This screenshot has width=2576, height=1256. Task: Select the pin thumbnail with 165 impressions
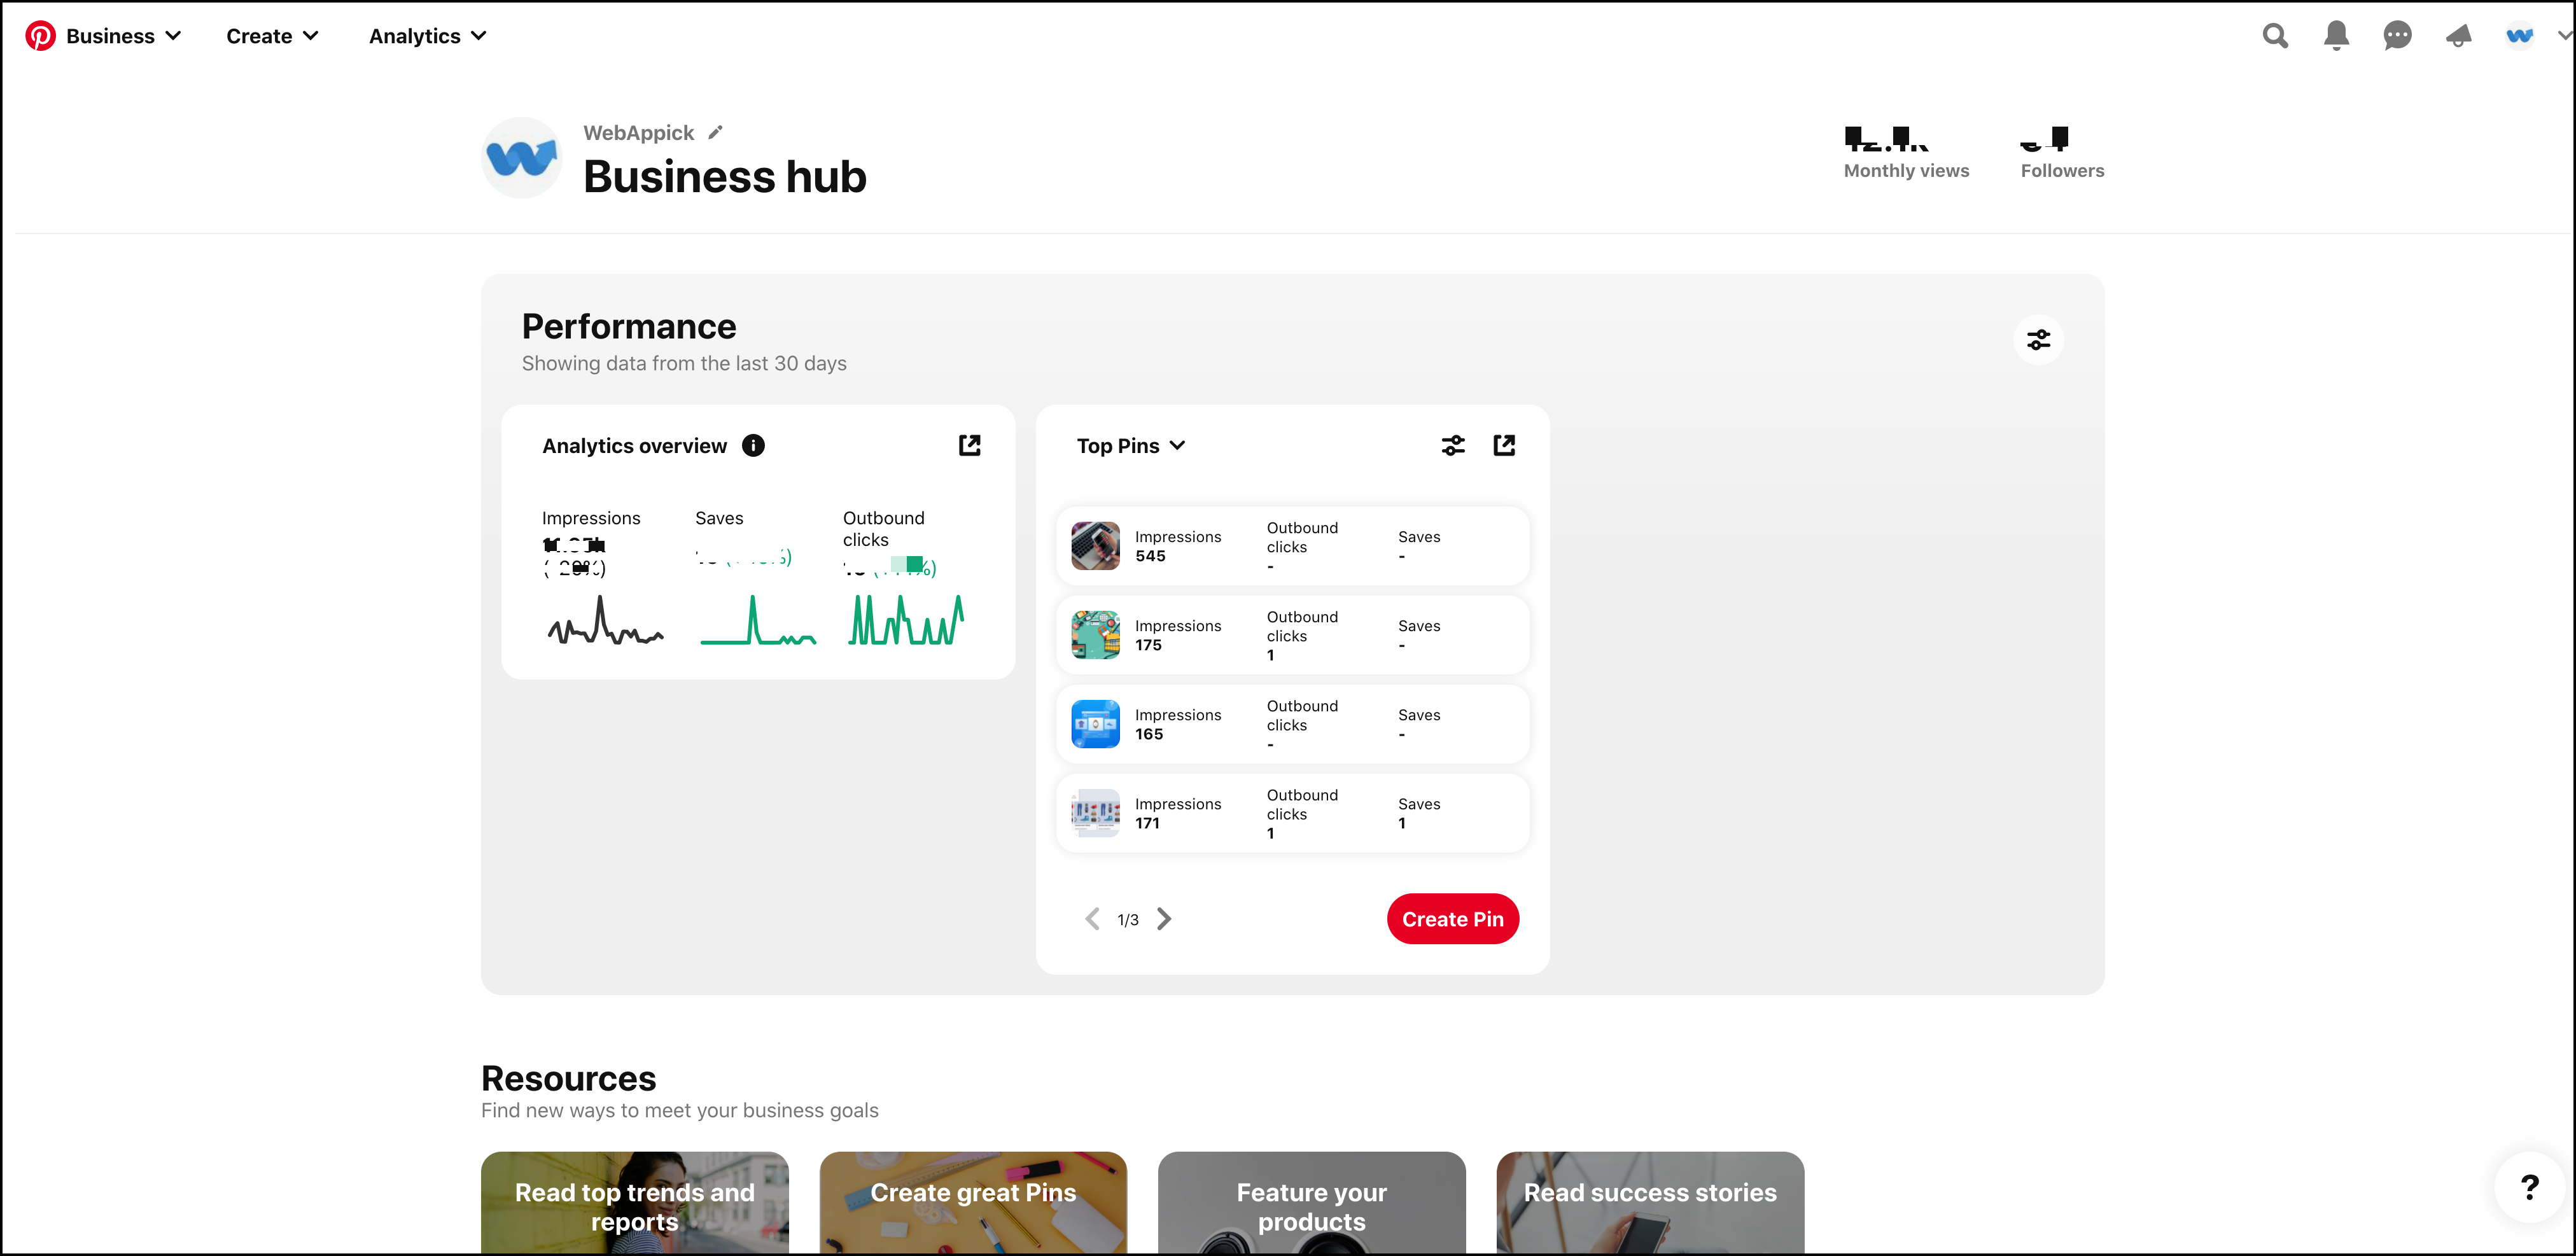tap(1095, 724)
